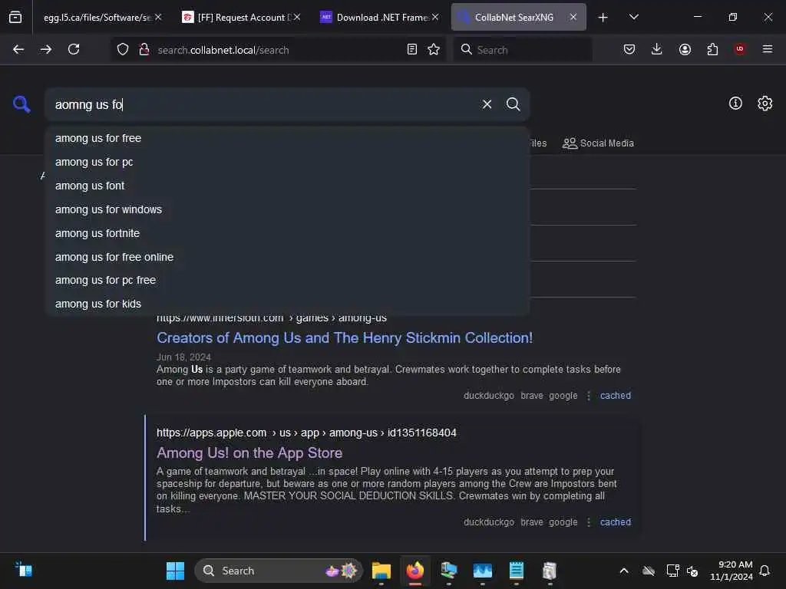Screen dimensions: 786x589
Task: Switch to the Download .NET Framework tab
Action: (378, 18)
